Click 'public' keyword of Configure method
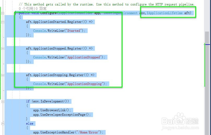This screenshot has height=135, width=211. click(x=24, y=13)
